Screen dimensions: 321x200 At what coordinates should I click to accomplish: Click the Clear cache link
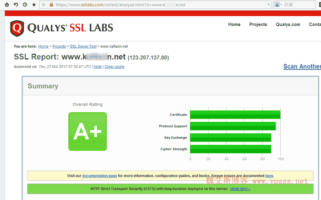pos(114,67)
